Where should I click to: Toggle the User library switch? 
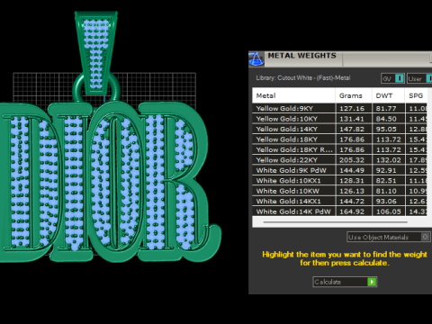pos(429,78)
